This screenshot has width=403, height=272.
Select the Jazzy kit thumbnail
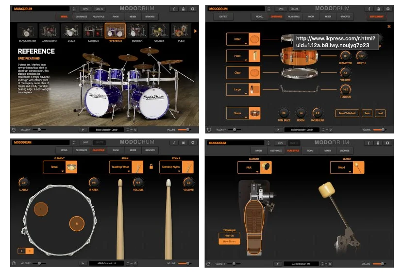click(x=71, y=31)
